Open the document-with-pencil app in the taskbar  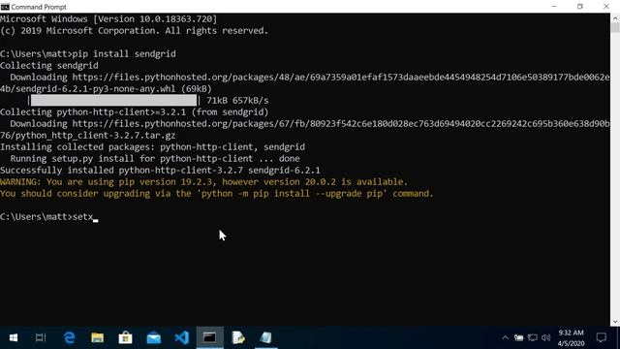pos(238,337)
